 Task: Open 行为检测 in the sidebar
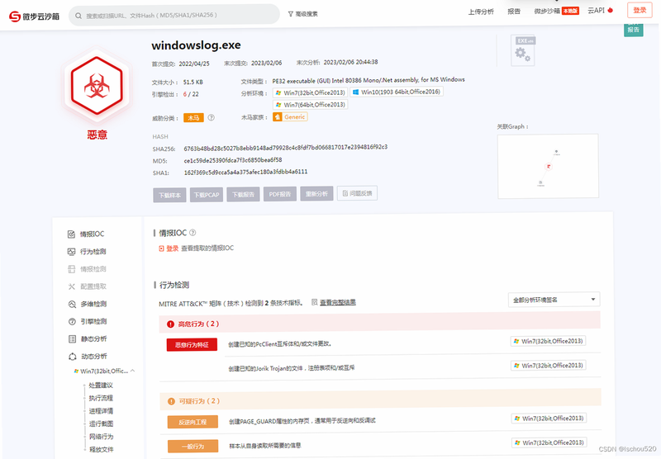pos(87,252)
